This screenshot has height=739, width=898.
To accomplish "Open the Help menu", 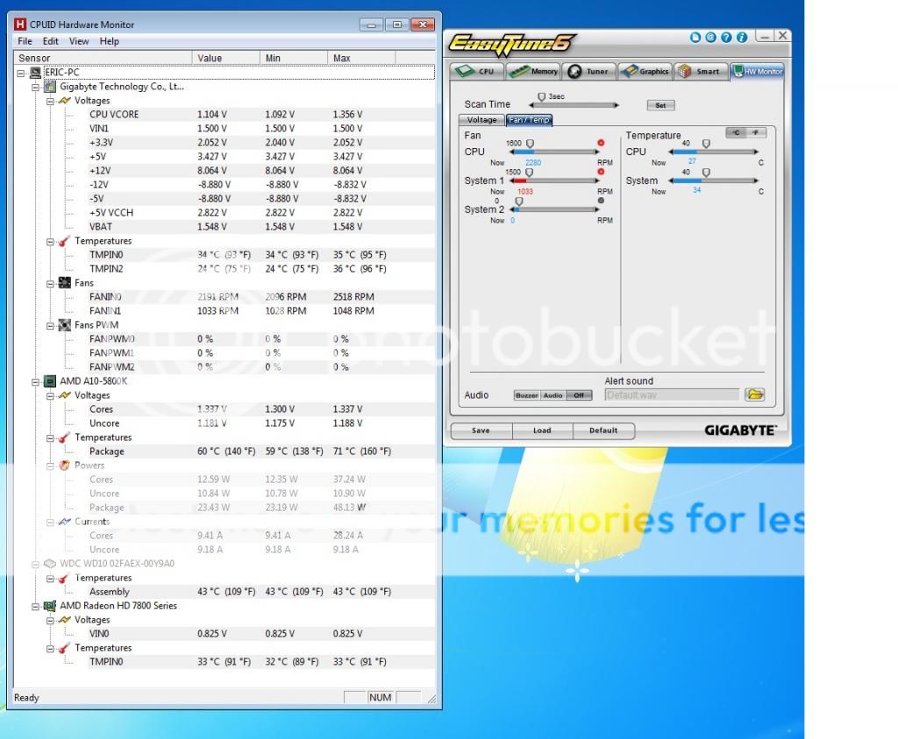I will [109, 41].
